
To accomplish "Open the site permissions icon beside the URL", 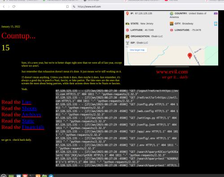I will click(x=74, y=7).
